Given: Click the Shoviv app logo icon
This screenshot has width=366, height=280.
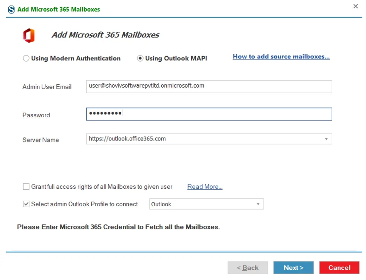Looking at the screenshot, I should tap(11, 10).
